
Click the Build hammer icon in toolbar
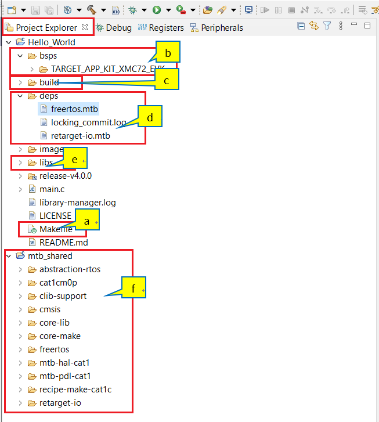[x=91, y=10]
